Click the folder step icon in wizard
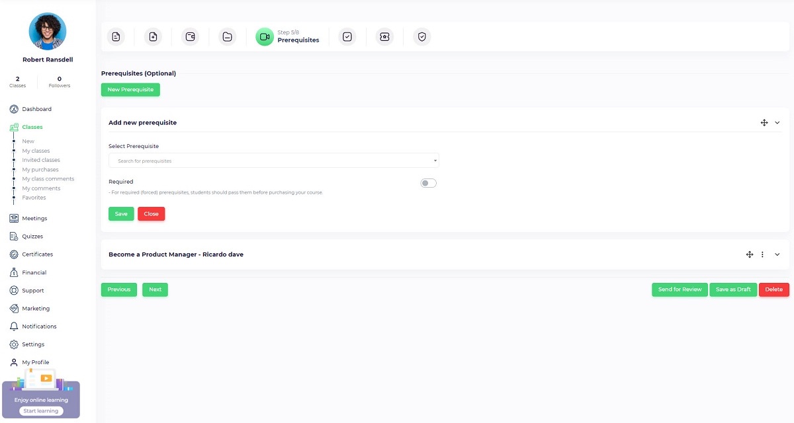 (x=227, y=37)
